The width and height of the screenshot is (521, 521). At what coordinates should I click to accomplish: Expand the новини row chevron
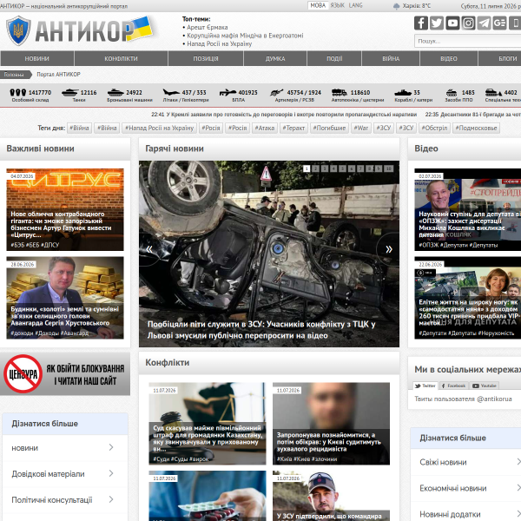111,447
